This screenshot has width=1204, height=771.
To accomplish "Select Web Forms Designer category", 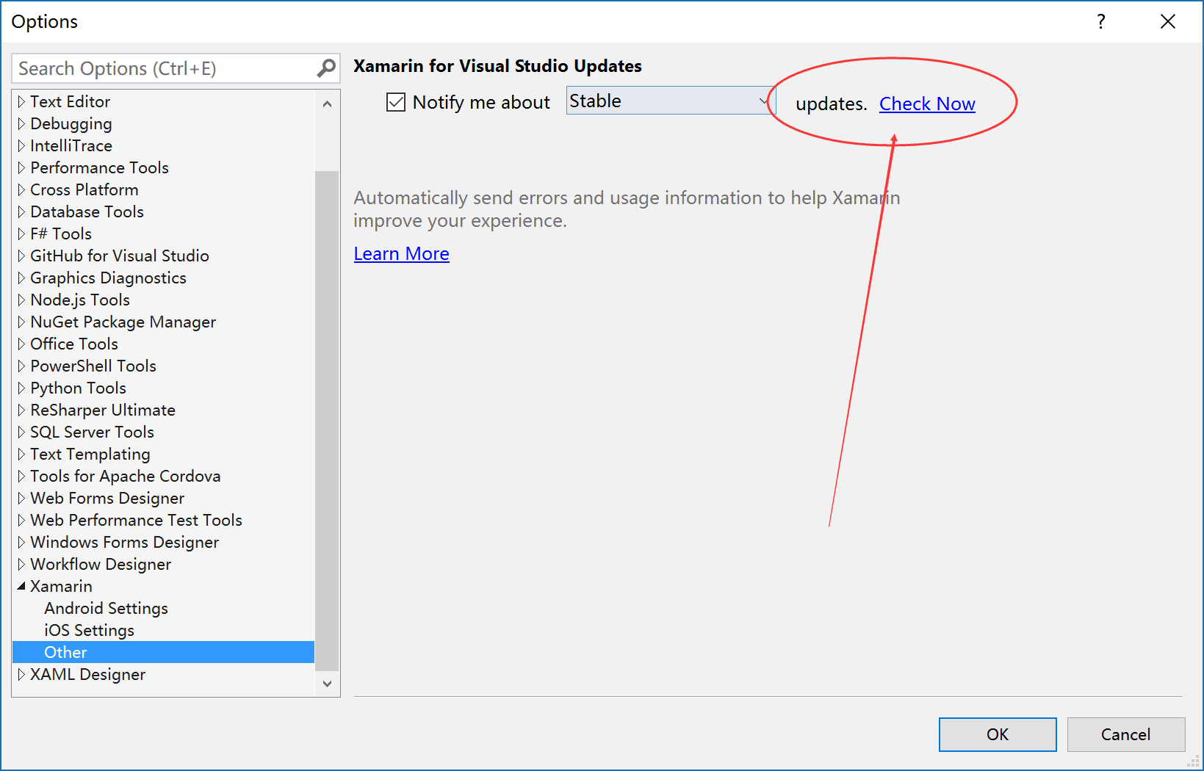I will pos(107,498).
